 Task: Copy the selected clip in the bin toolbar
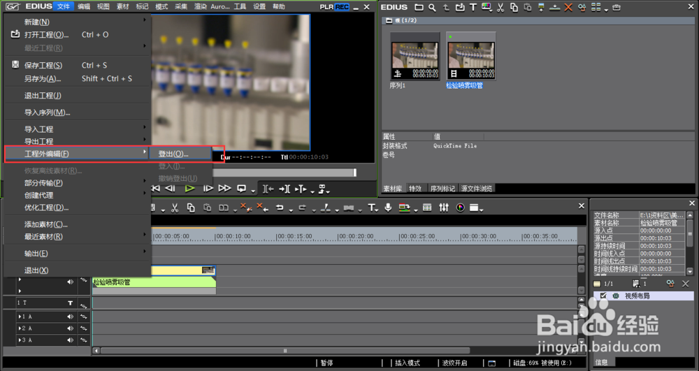click(x=514, y=7)
